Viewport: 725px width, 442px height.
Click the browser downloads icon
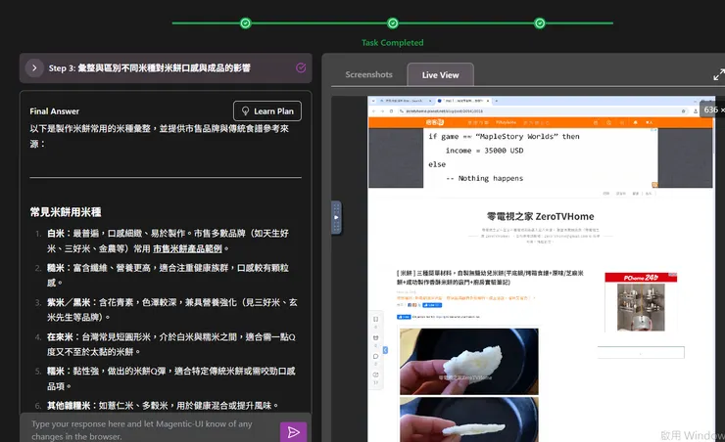tap(696, 111)
